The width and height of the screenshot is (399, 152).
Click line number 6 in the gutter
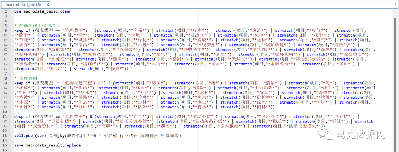pyautogui.click(x=6, y=30)
